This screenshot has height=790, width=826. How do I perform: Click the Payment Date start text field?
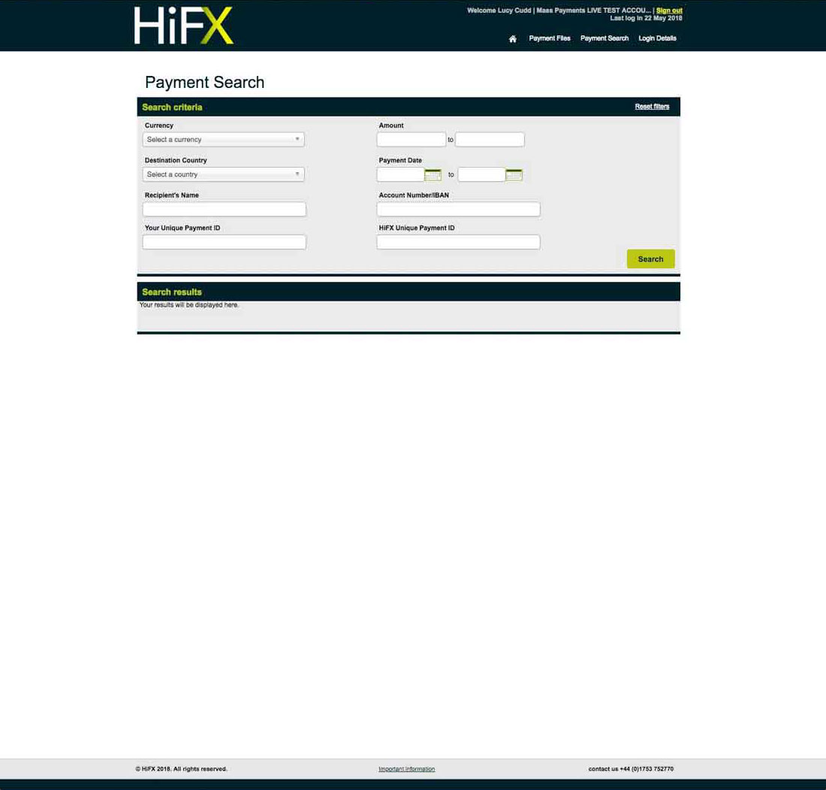tap(400, 174)
